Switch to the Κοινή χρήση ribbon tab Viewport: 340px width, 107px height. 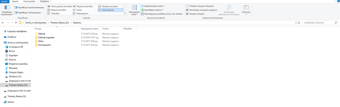tap(29, 1)
